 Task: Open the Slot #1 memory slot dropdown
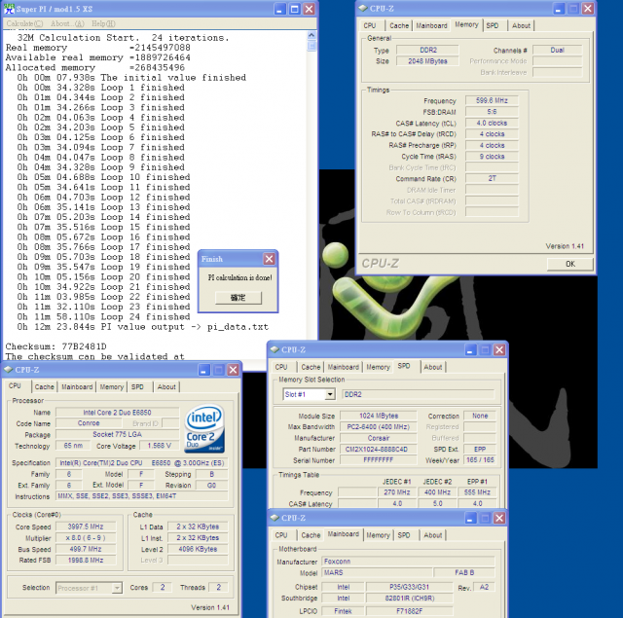(x=330, y=394)
